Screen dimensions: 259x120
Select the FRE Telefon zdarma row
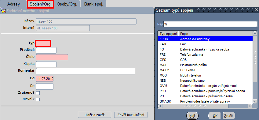click(x=206, y=54)
